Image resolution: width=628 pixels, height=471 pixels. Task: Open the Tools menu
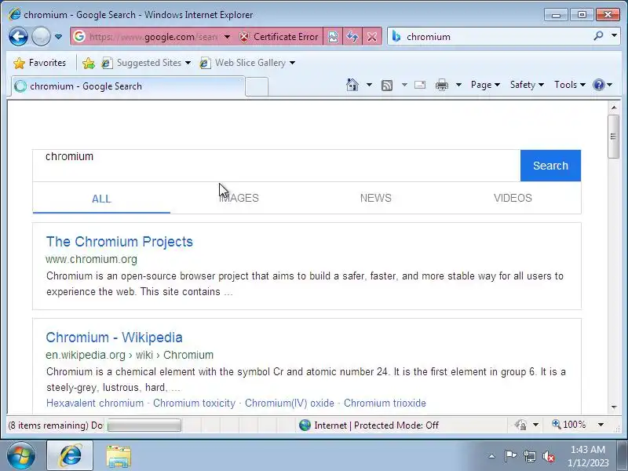point(570,85)
